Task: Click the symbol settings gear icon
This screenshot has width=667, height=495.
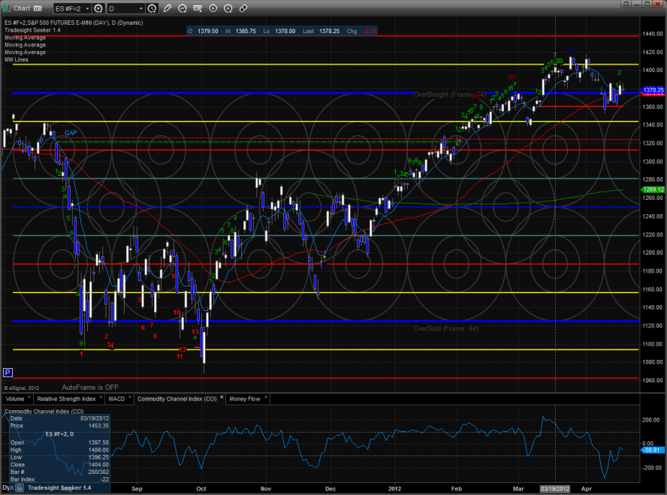Action: (x=98, y=9)
